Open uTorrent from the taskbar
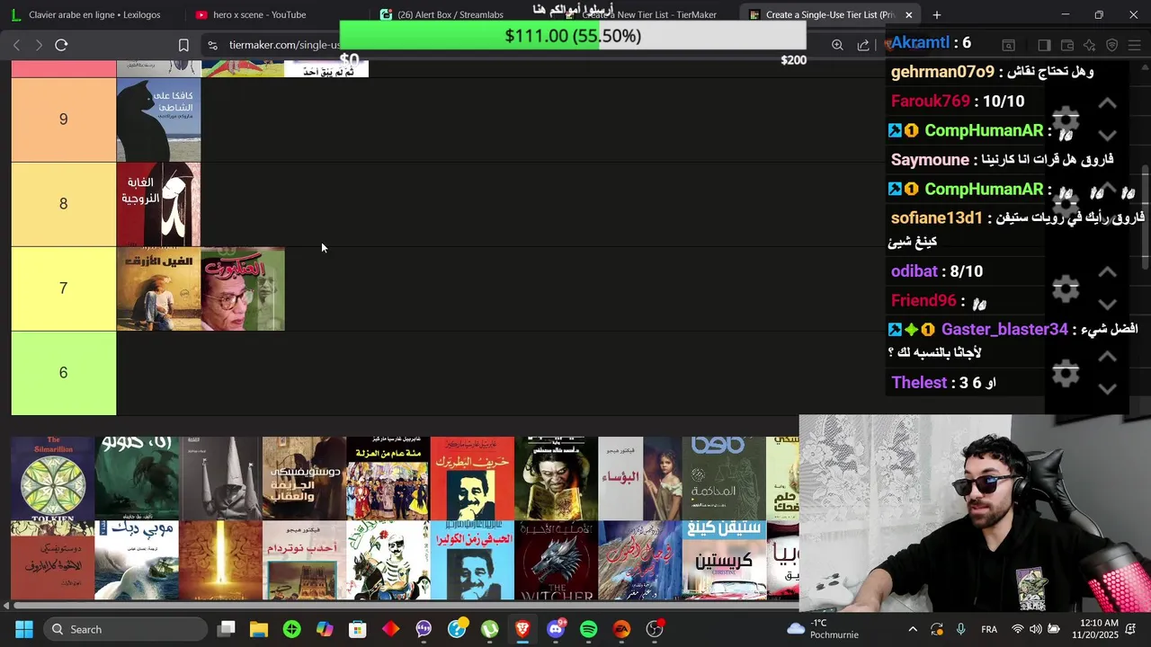Viewport: 1151px width, 647px height. point(490,629)
